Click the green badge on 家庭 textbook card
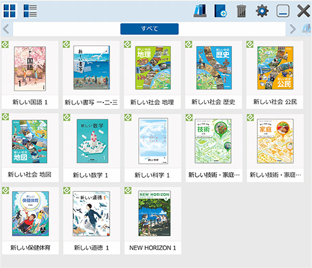The image size is (312, 268). 250,118
